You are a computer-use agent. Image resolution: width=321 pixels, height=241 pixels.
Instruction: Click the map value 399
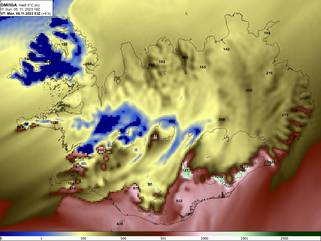221,120
